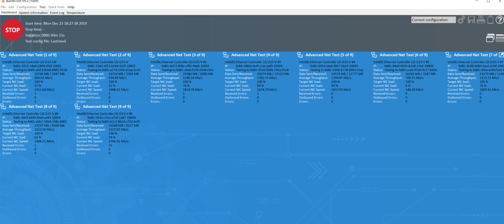Image resolution: width=504 pixels, height=224 pixels.
Task: Click the cascaded windows view icon
Action: tap(490, 38)
